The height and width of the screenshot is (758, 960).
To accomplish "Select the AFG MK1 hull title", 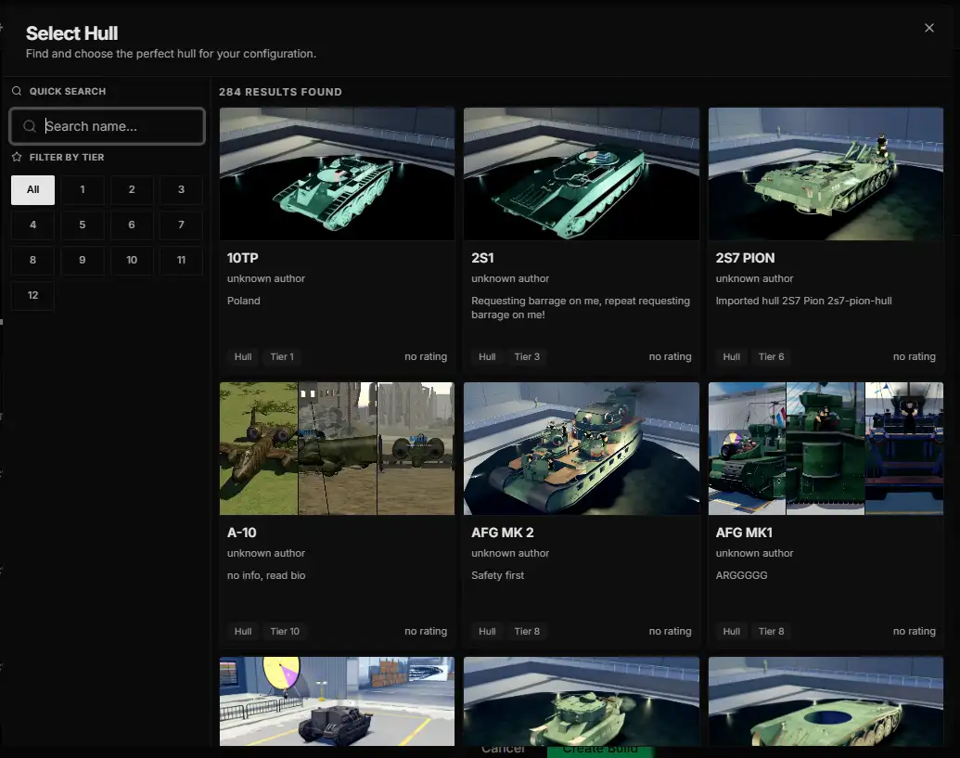I will click(744, 533).
